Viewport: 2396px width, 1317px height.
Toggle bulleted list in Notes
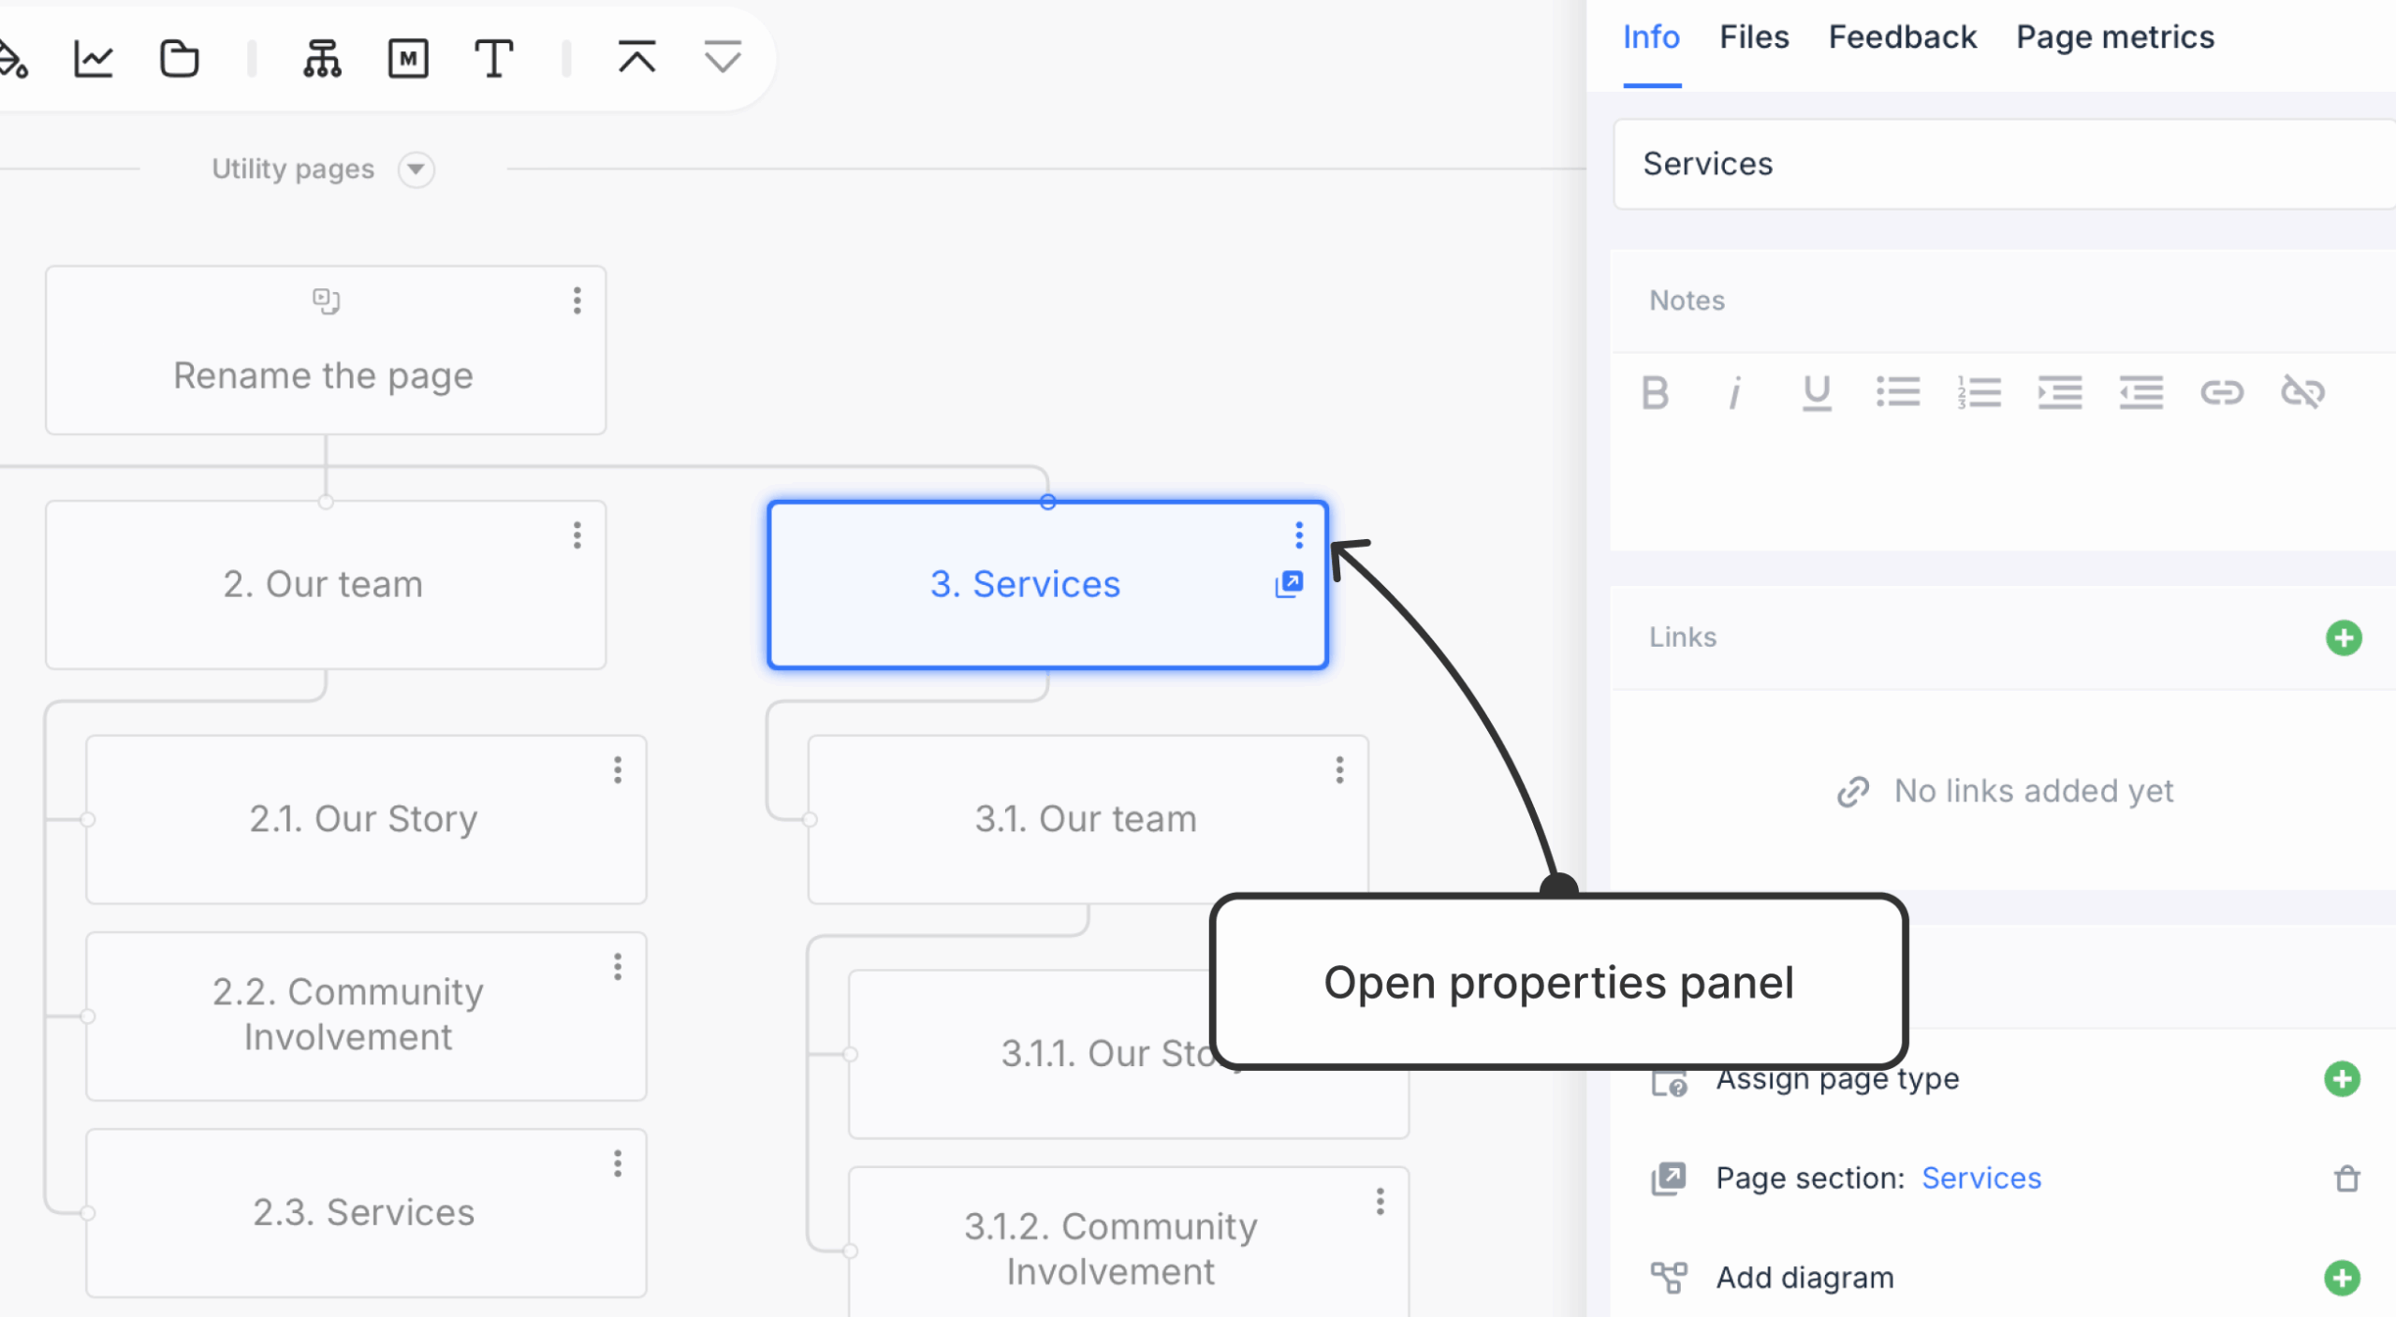click(1898, 393)
